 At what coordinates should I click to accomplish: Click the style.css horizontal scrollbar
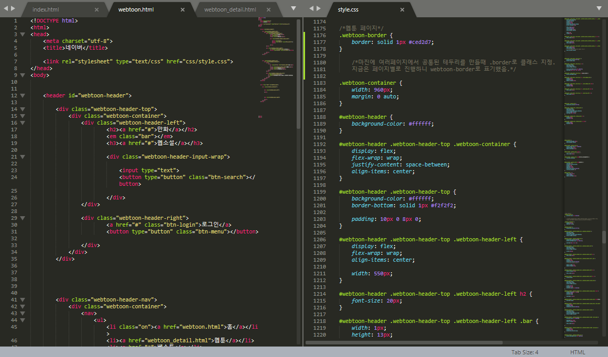(404, 343)
